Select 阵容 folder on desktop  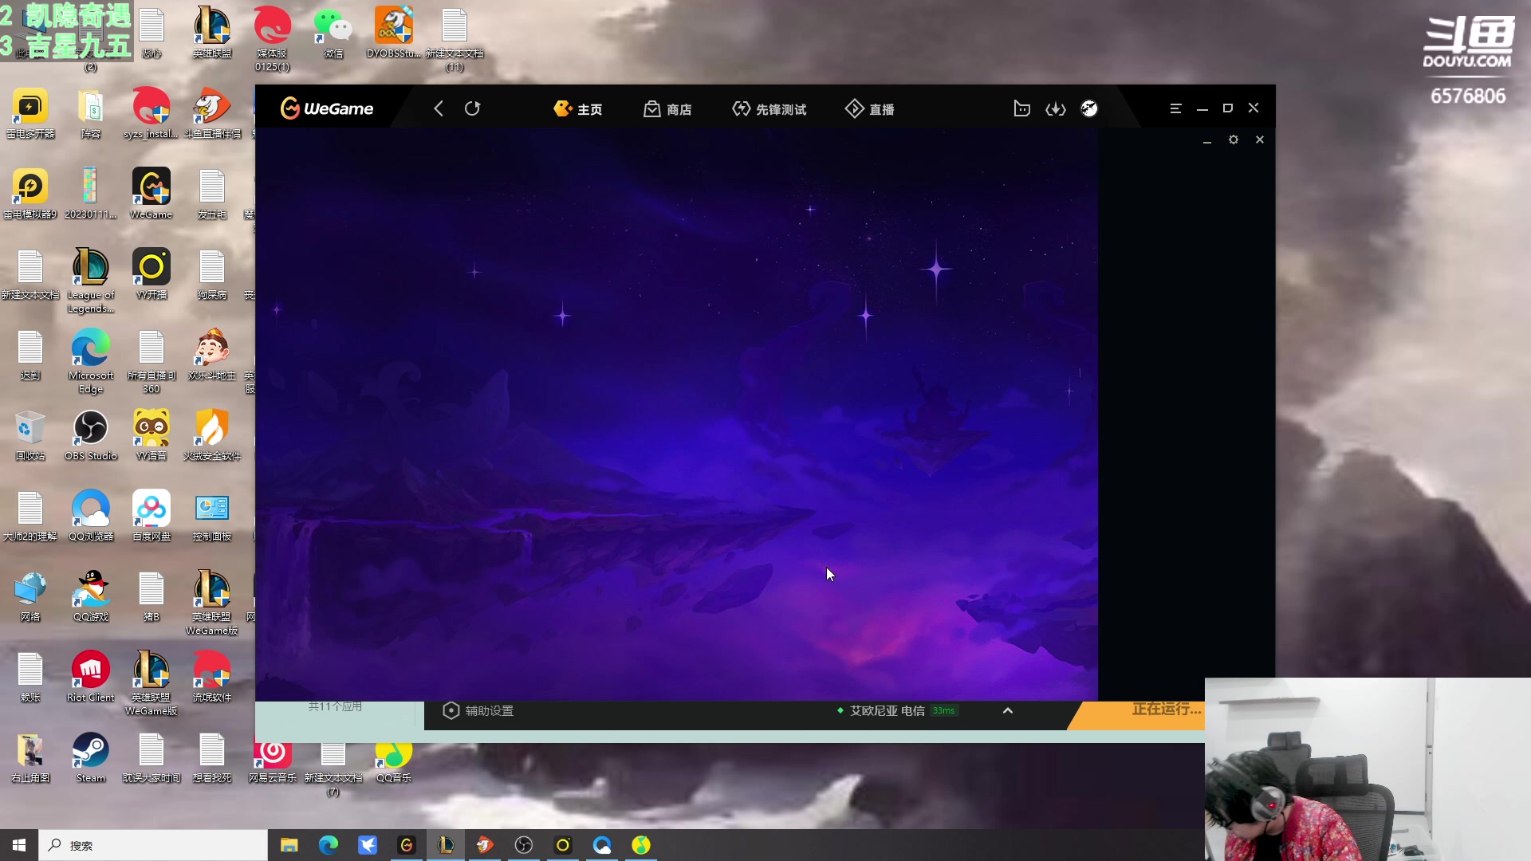coord(91,114)
